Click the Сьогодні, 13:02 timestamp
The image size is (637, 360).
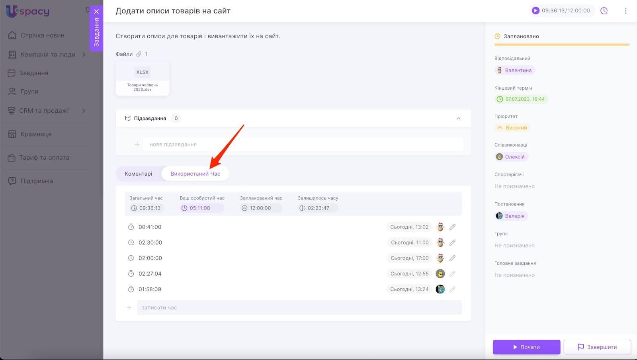click(409, 227)
